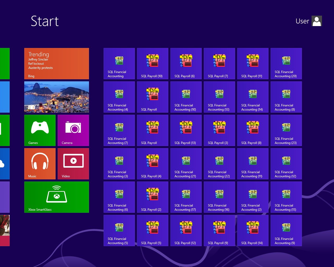The width and height of the screenshot is (334, 267).
Task: Start SQL Payroll (12) tile
Action: tap(186, 230)
